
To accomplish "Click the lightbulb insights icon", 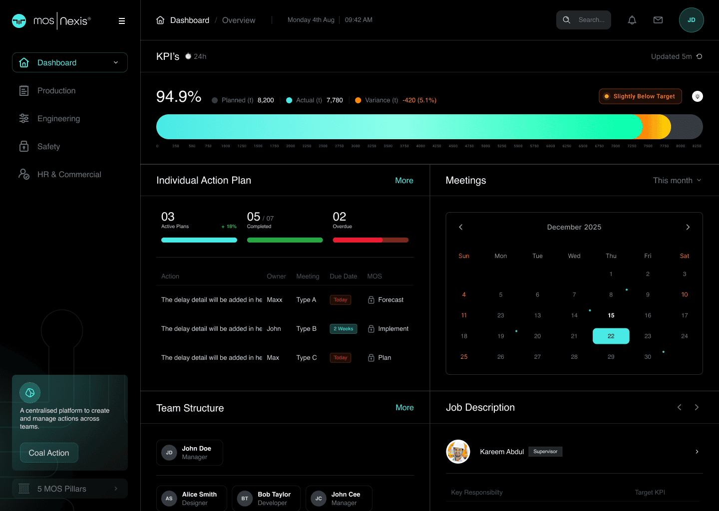I will [x=698, y=96].
